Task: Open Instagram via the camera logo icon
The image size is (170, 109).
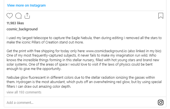Action: click(x=161, y=102)
